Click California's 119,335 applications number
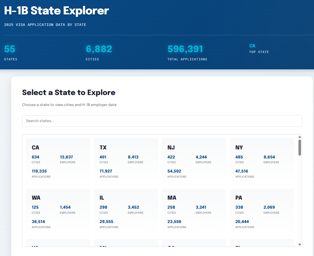 (x=39, y=171)
